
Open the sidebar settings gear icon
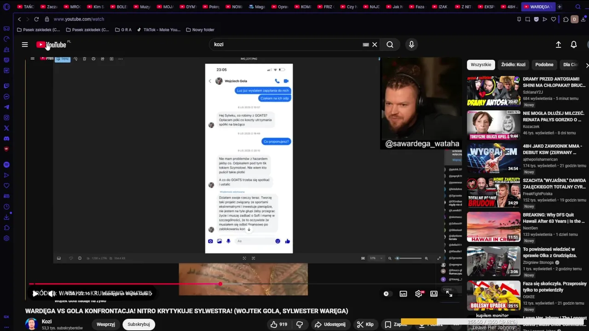tap(6, 238)
